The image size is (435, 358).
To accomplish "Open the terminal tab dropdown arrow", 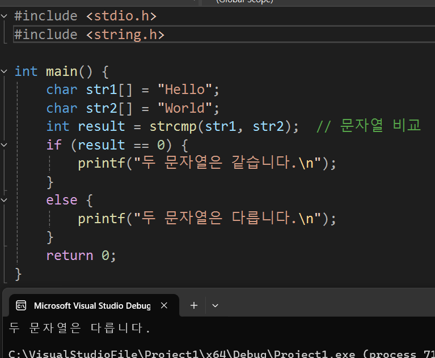I will click(x=215, y=306).
